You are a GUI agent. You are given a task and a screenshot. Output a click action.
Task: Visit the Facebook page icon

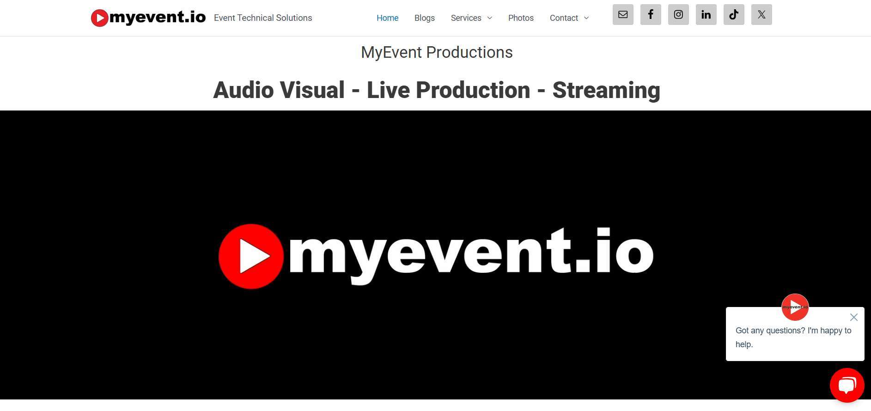click(x=651, y=14)
